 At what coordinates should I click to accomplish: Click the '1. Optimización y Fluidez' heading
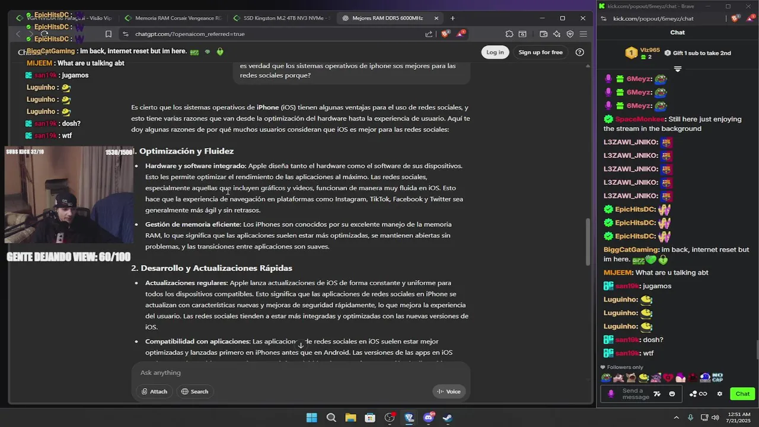tap(183, 151)
